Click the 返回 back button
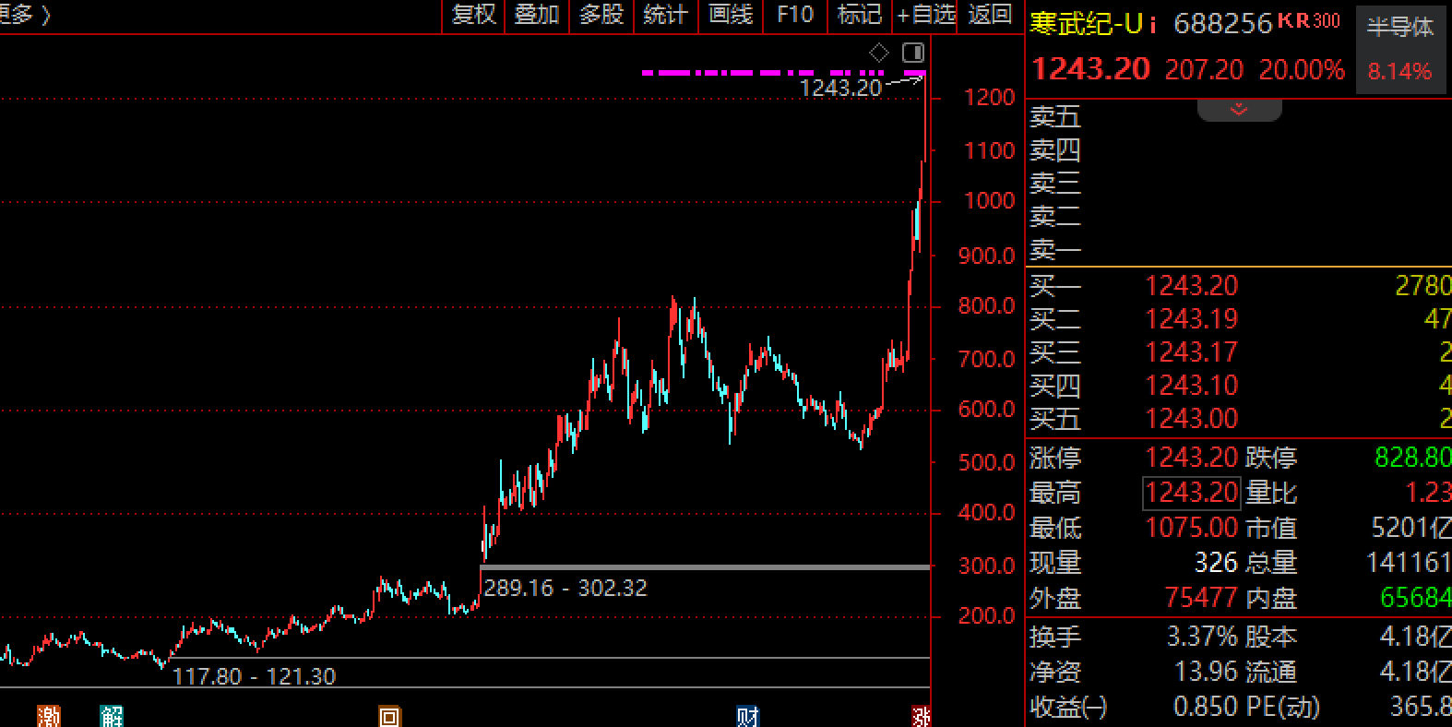This screenshot has width=1452, height=727. 991,15
